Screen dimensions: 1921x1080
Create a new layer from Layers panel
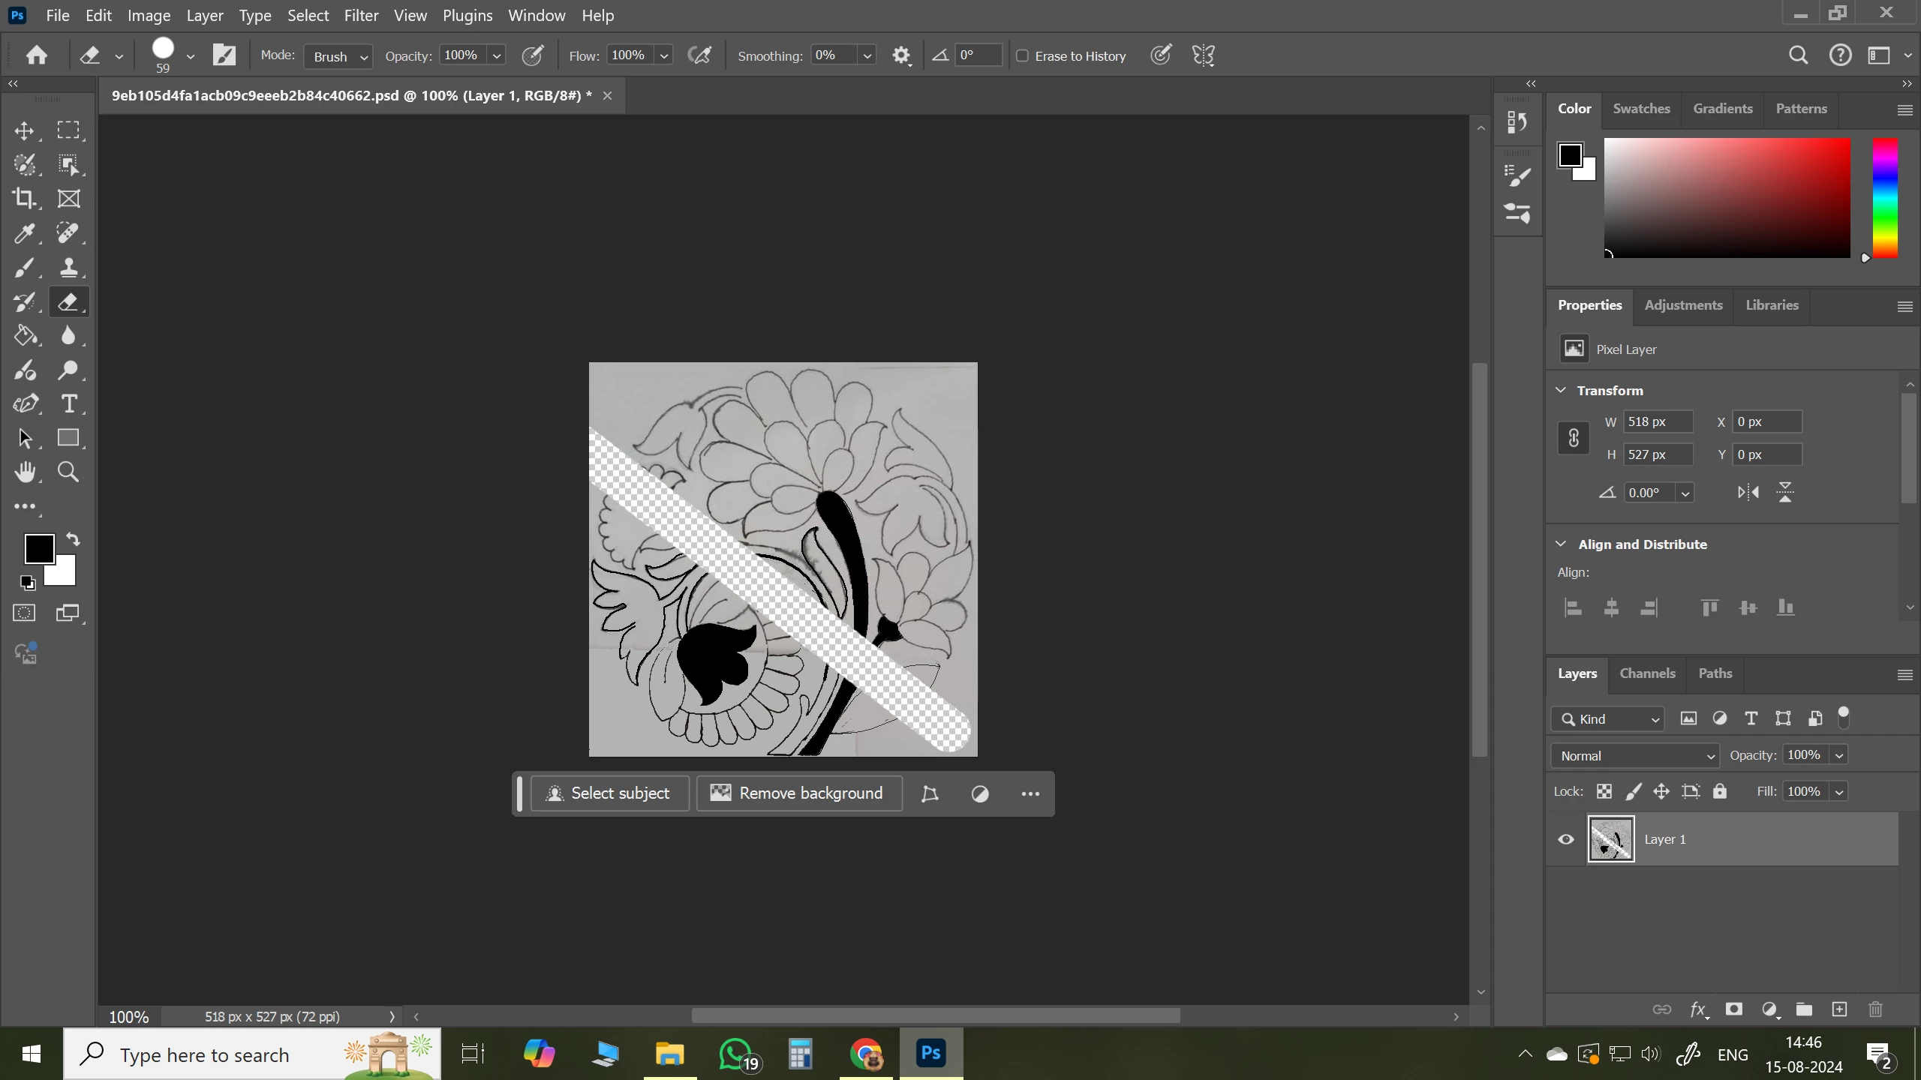coord(1839,1009)
